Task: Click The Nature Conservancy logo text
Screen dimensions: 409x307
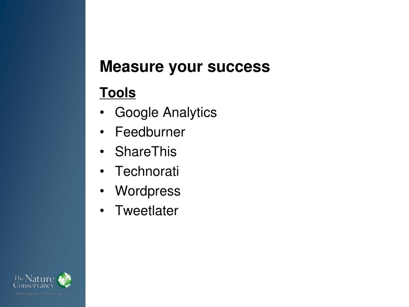Action: 34,282
